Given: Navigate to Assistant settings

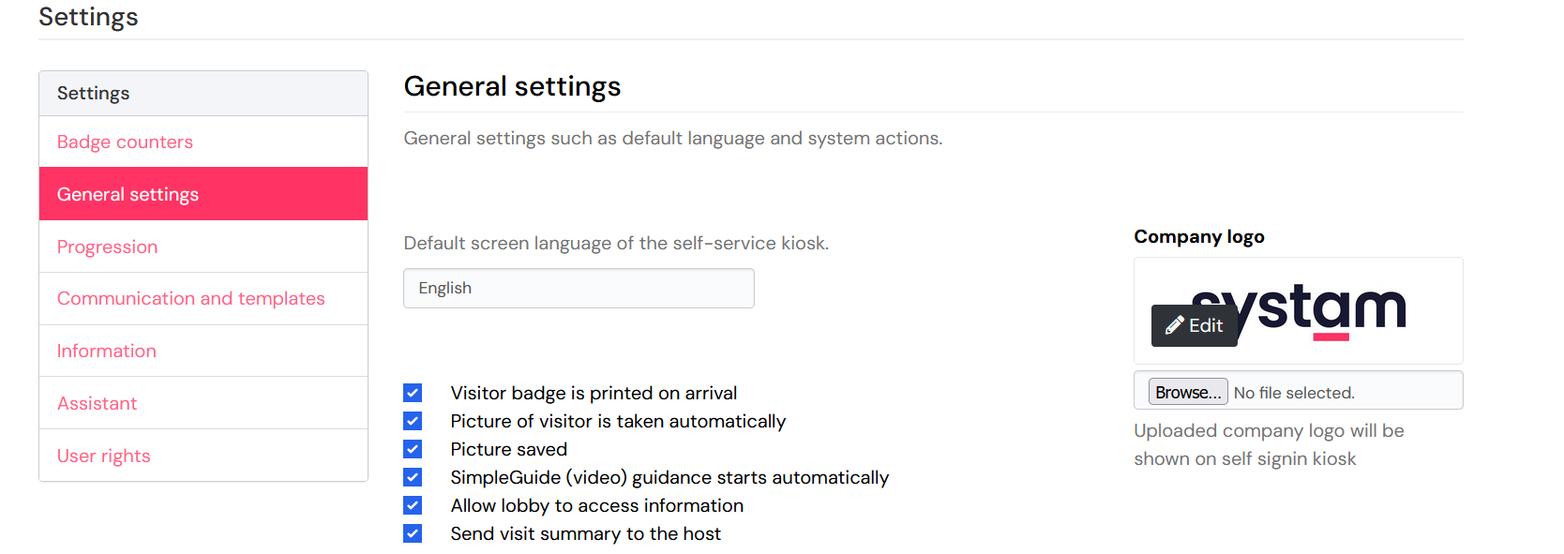Looking at the screenshot, I should 97,403.
